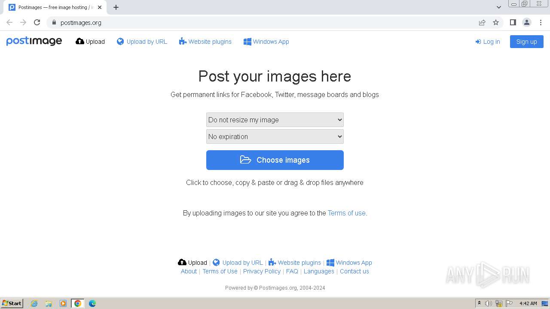Click the Sign up button
This screenshot has height=309, width=550.
click(x=527, y=42)
